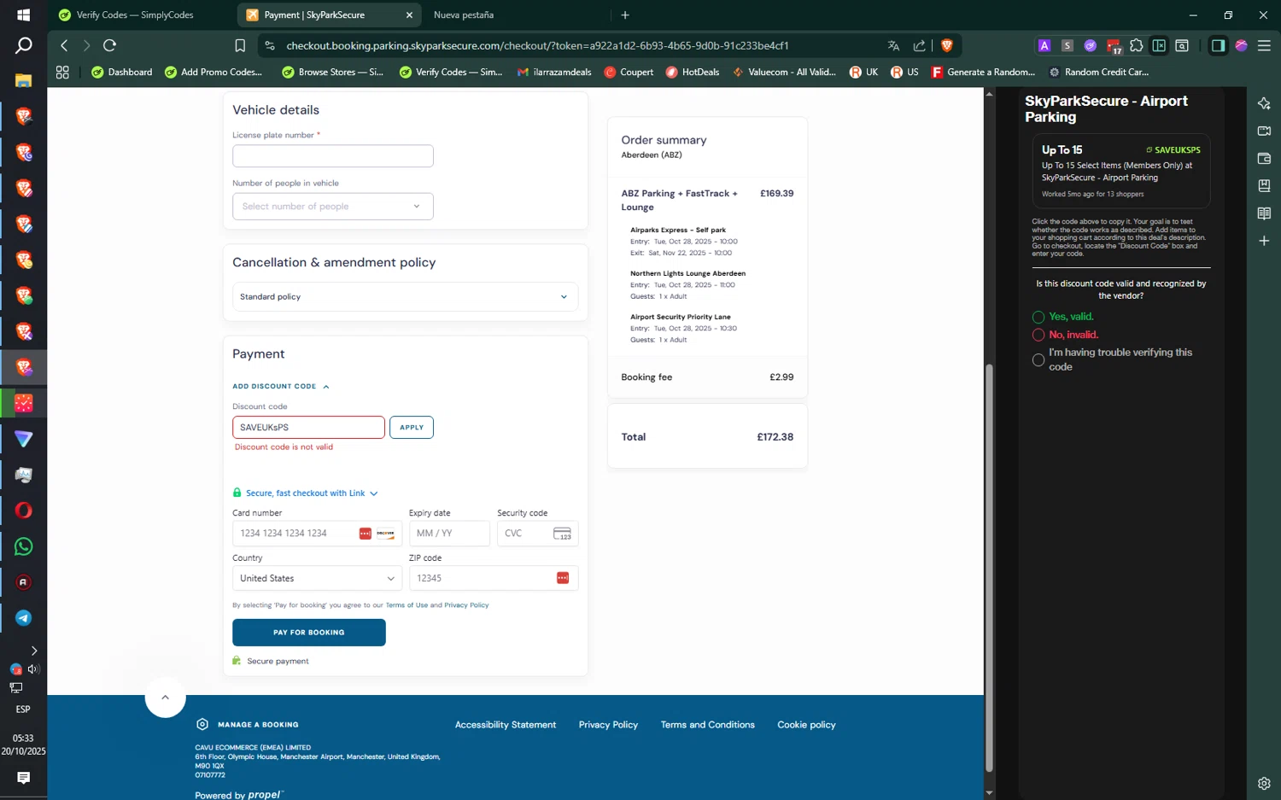Click the site information icon beside the URL
The image size is (1281, 800).
point(270,45)
